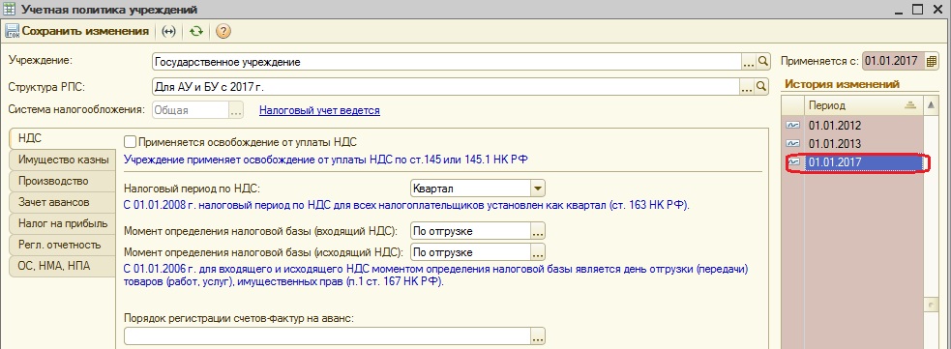The width and height of the screenshot is (951, 349).
Task: Click the Период column header
Action: pyautogui.click(x=863, y=105)
